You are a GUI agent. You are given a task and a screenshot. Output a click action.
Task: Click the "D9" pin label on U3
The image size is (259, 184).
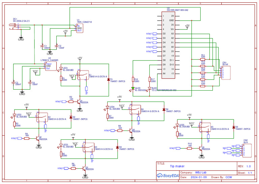pos(164,65)
